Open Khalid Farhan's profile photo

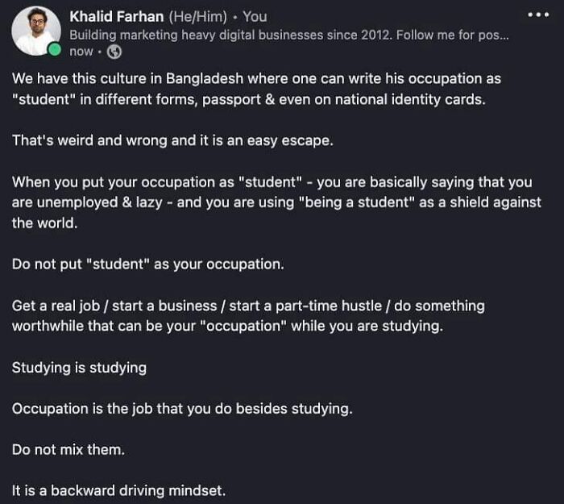pos(35,31)
